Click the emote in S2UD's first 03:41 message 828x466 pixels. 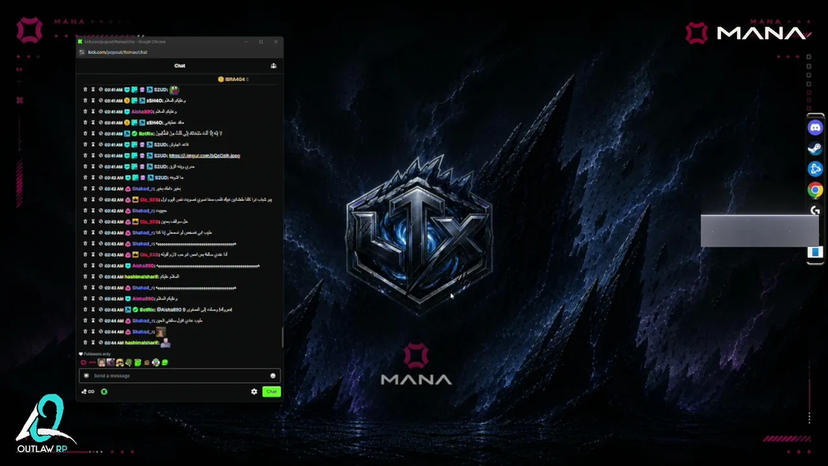click(x=174, y=90)
